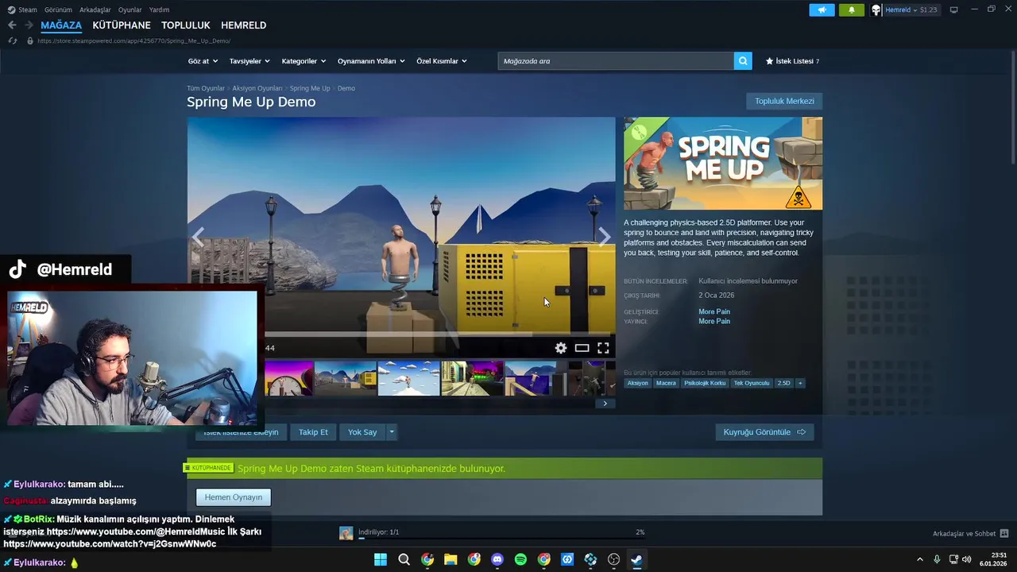Open OBS Studio from taskbar
Screen dimensions: 1017x572
pyautogui.click(x=613, y=559)
